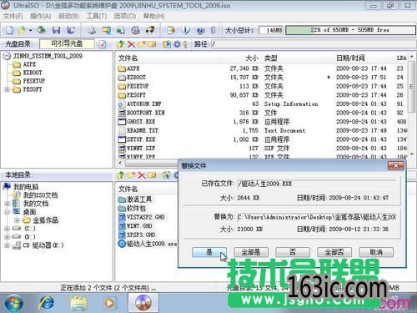
Task: Expand the 我的文档 tree node
Action: (x=7, y=204)
